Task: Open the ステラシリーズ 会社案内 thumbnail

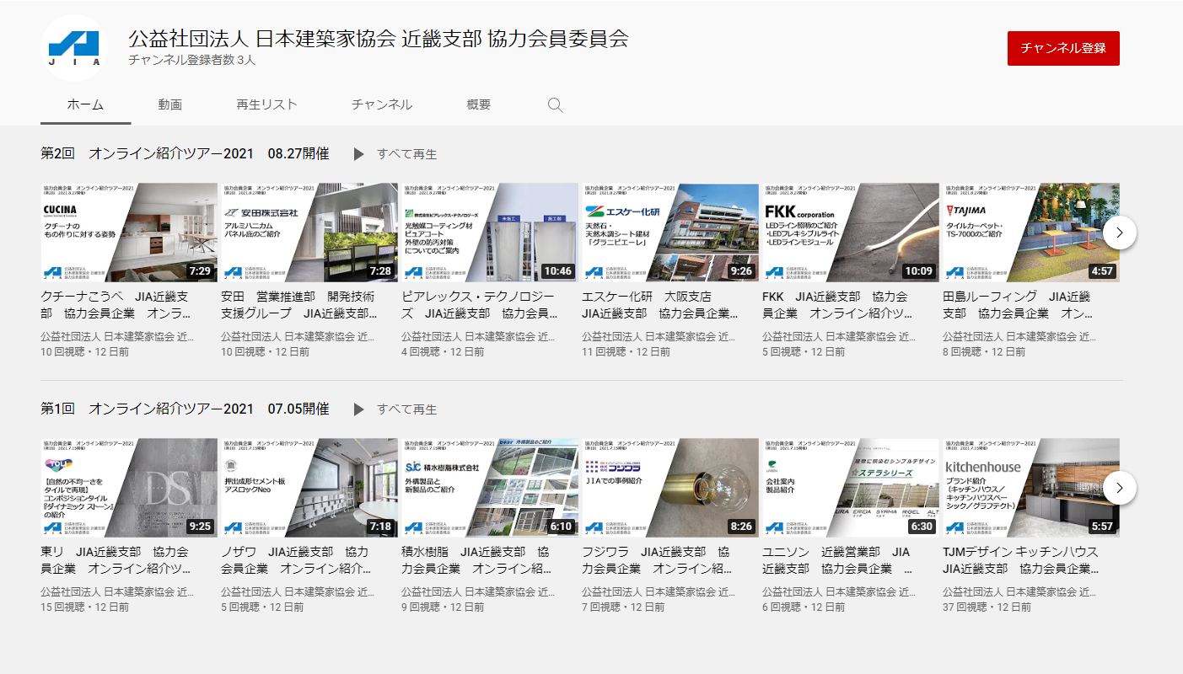Action: tap(851, 488)
